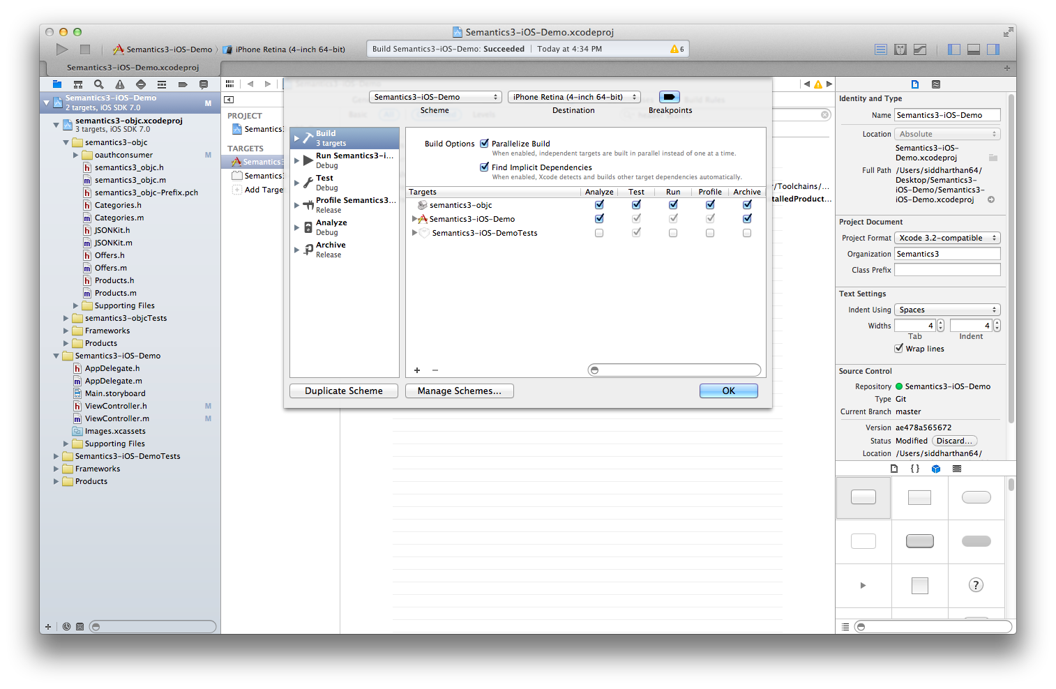Collapse the semantics3-objc.xcodeproj tree node

tap(56, 125)
